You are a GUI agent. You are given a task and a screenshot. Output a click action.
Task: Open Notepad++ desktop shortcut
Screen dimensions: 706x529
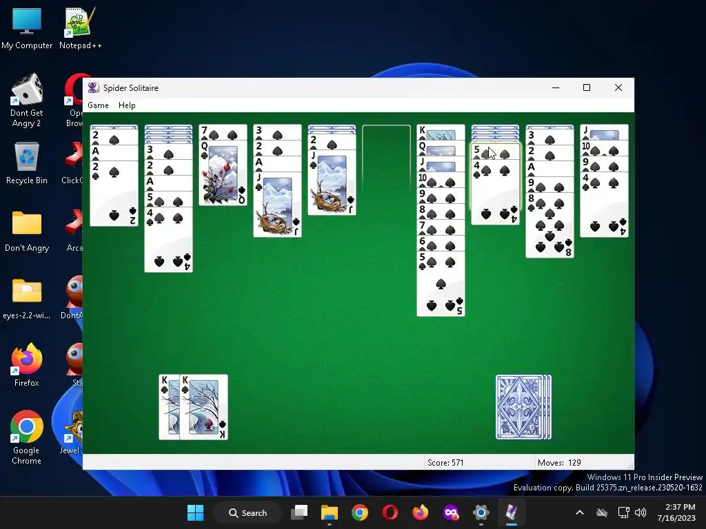click(x=80, y=29)
